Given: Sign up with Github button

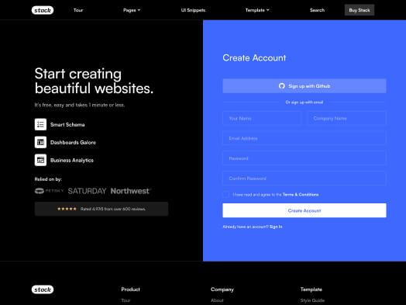Looking at the screenshot, I should 304,86.
